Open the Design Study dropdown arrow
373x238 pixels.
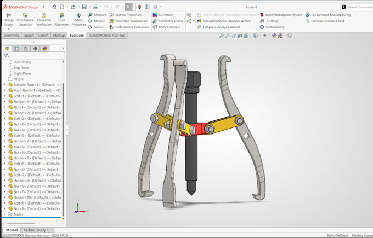(x=9, y=29)
